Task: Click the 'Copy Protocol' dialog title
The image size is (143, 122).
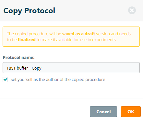Action: pyautogui.click(x=29, y=11)
